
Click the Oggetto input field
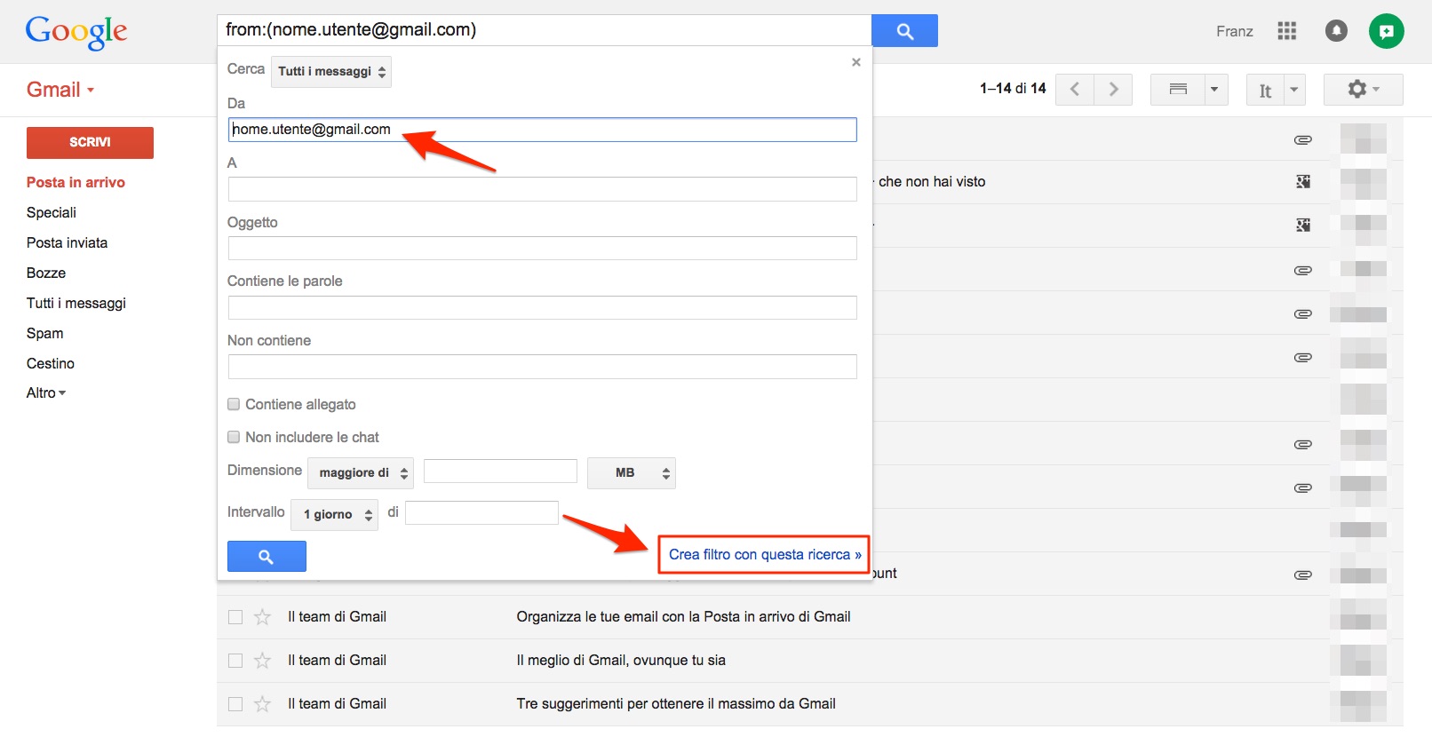tap(543, 248)
